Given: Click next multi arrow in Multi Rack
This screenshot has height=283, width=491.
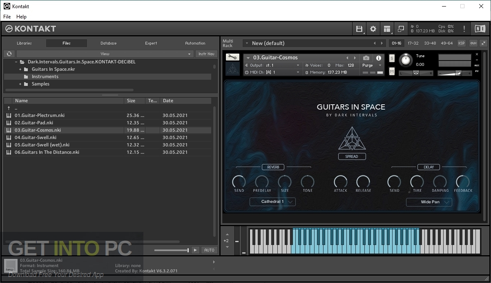Looking at the screenshot, I should tap(382, 43).
